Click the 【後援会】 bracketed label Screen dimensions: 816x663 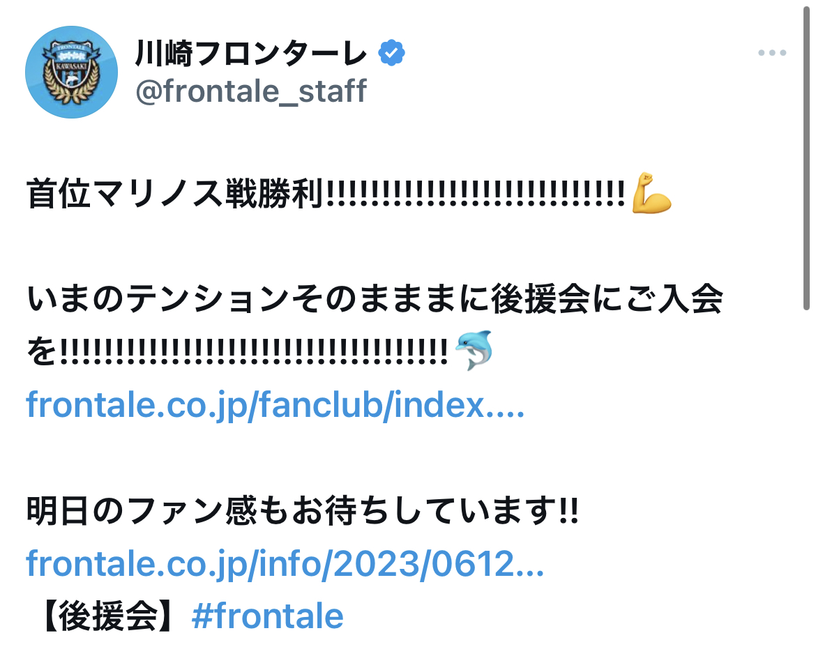[x=109, y=617]
